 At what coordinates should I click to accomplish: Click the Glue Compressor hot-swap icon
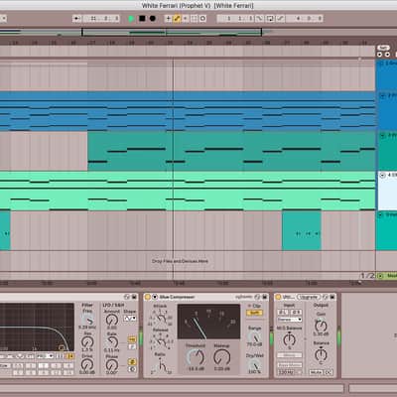click(x=256, y=297)
